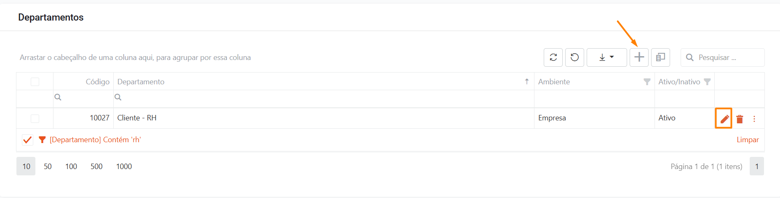Click the circular reset arrow icon
Image resolution: width=780 pixels, height=198 pixels.
[x=574, y=57]
